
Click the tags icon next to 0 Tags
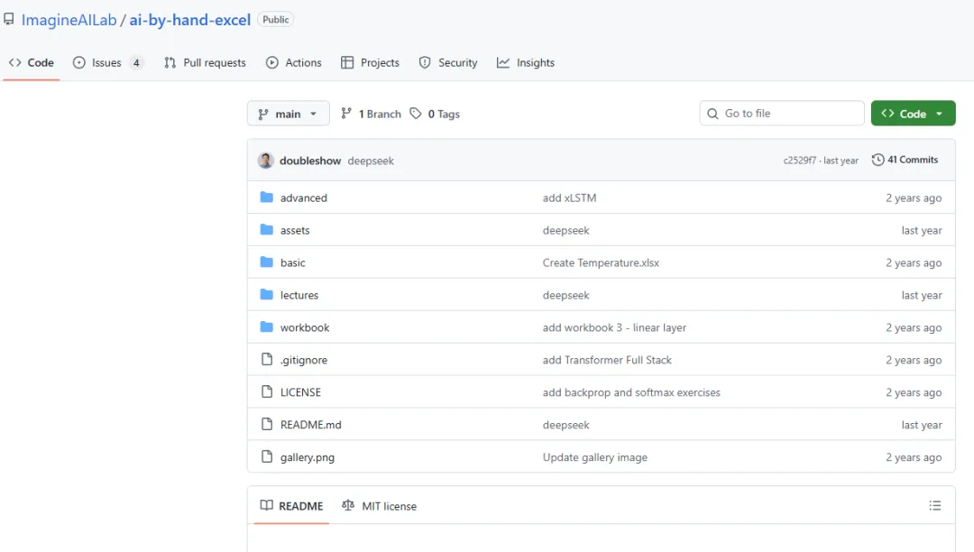point(416,114)
